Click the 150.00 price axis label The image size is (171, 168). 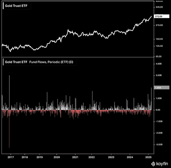tap(159, 39)
